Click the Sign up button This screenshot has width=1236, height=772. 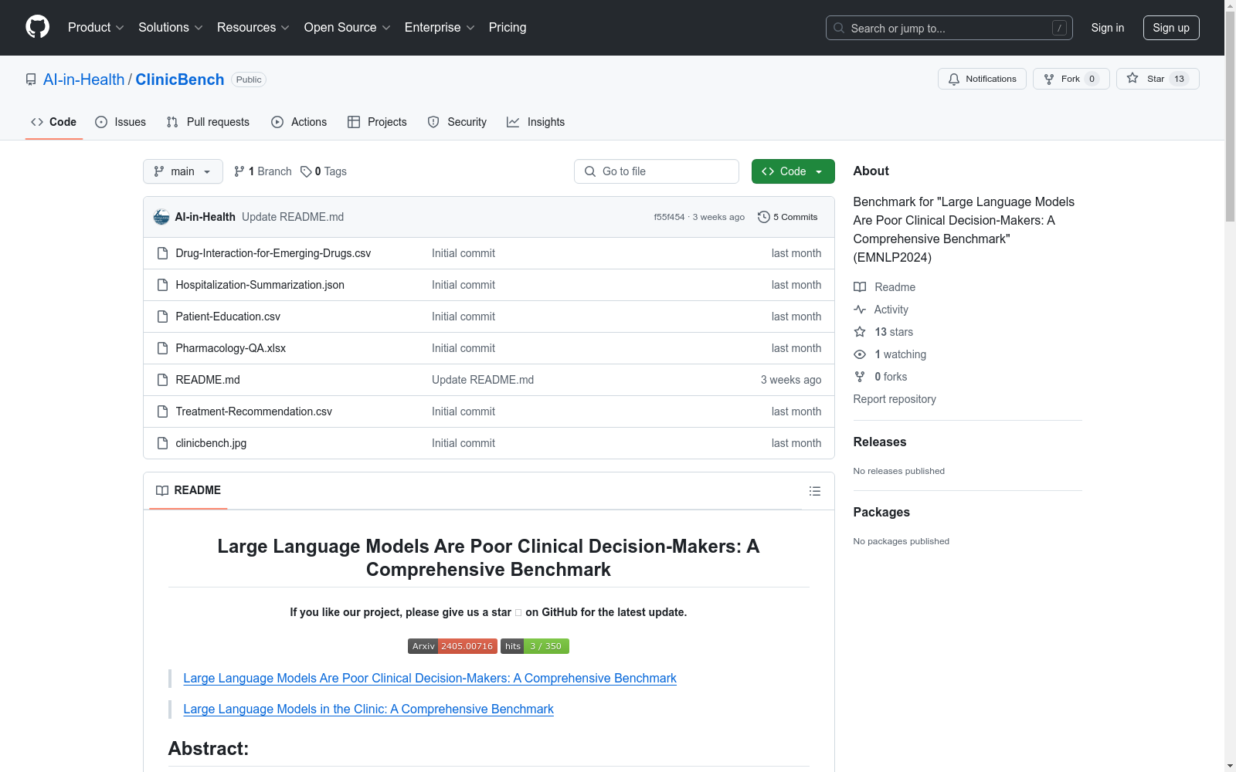(x=1171, y=28)
